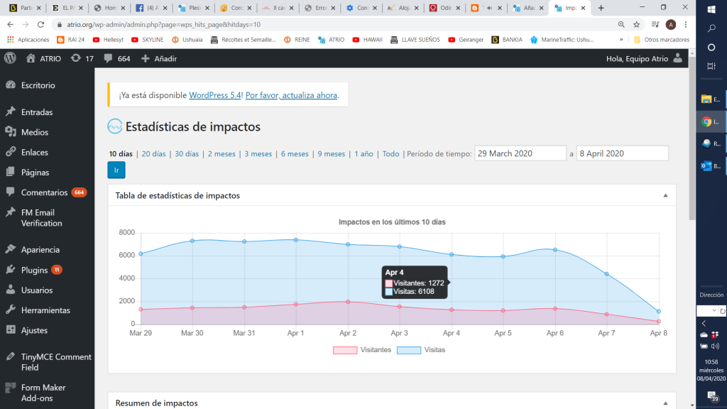Viewport: 727px width, 409px height.
Task: Click the WordPress logo in admin bar
Action: point(10,58)
